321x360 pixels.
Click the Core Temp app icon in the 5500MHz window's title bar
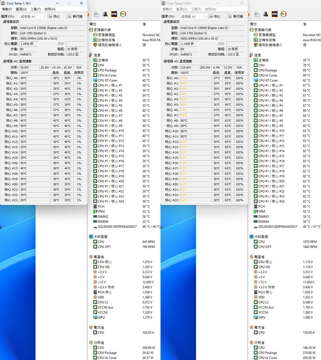pyautogui.click(x=3, y=3)
